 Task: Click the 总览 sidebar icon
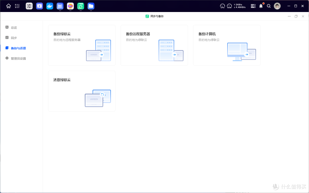[x=7, y=27]
